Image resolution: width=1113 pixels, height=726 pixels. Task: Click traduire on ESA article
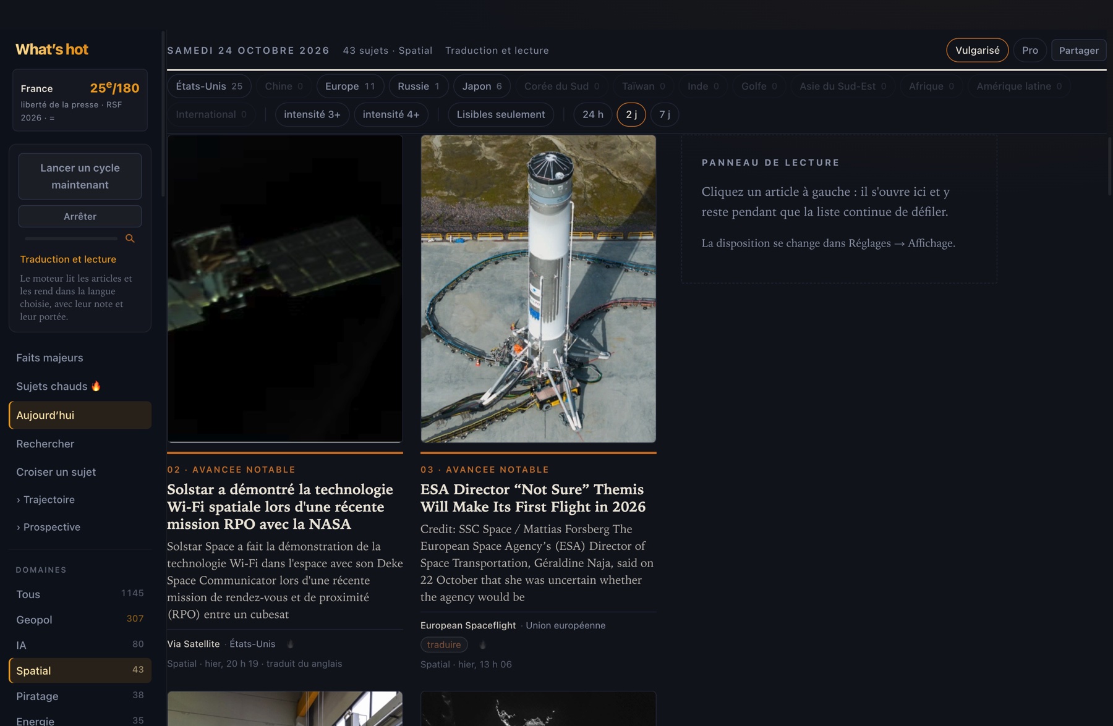[x=444, y=645]
